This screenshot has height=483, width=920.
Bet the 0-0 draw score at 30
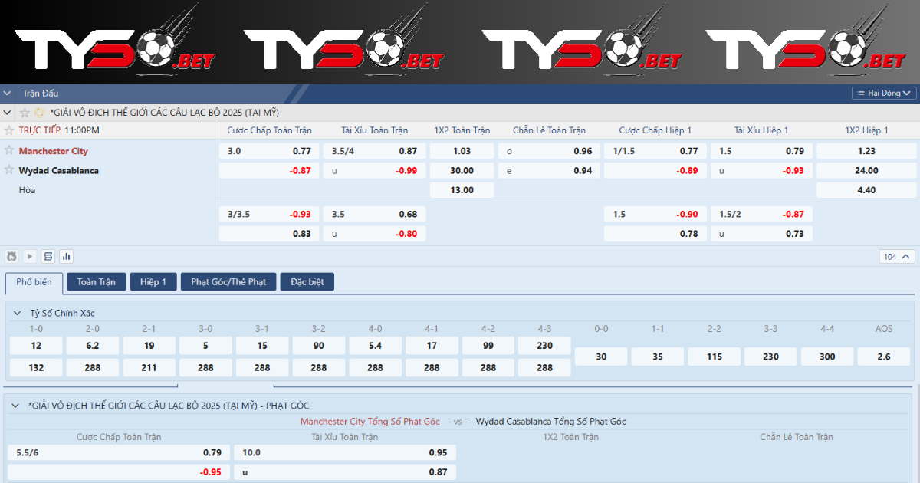(x=601, y=356)
